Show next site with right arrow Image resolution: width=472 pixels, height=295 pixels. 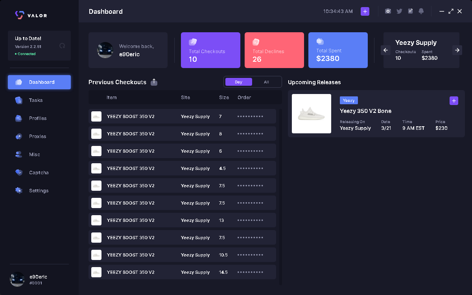[x=457, y=50]
